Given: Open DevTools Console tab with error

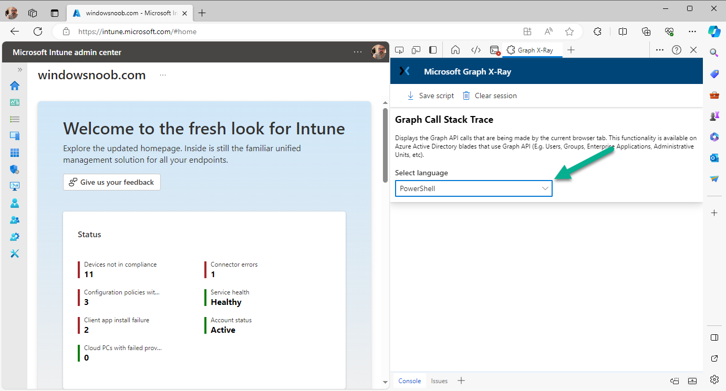Looking at the screenshot, I should click(494, 50).
